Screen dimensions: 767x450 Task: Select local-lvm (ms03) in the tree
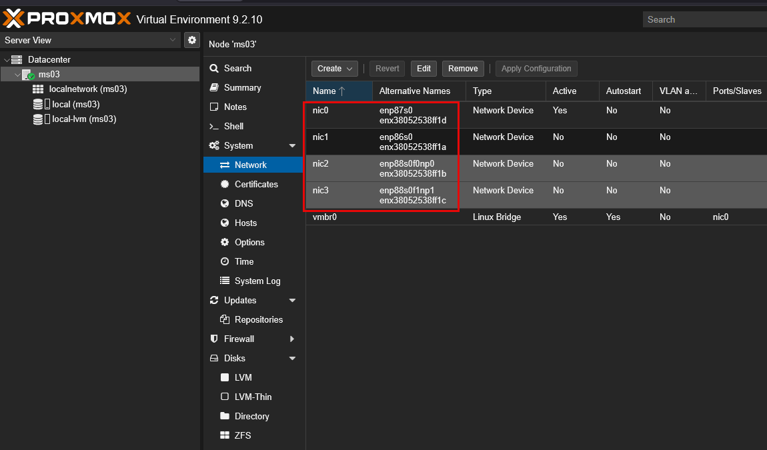pyautogui.click(x=84, y=119)
